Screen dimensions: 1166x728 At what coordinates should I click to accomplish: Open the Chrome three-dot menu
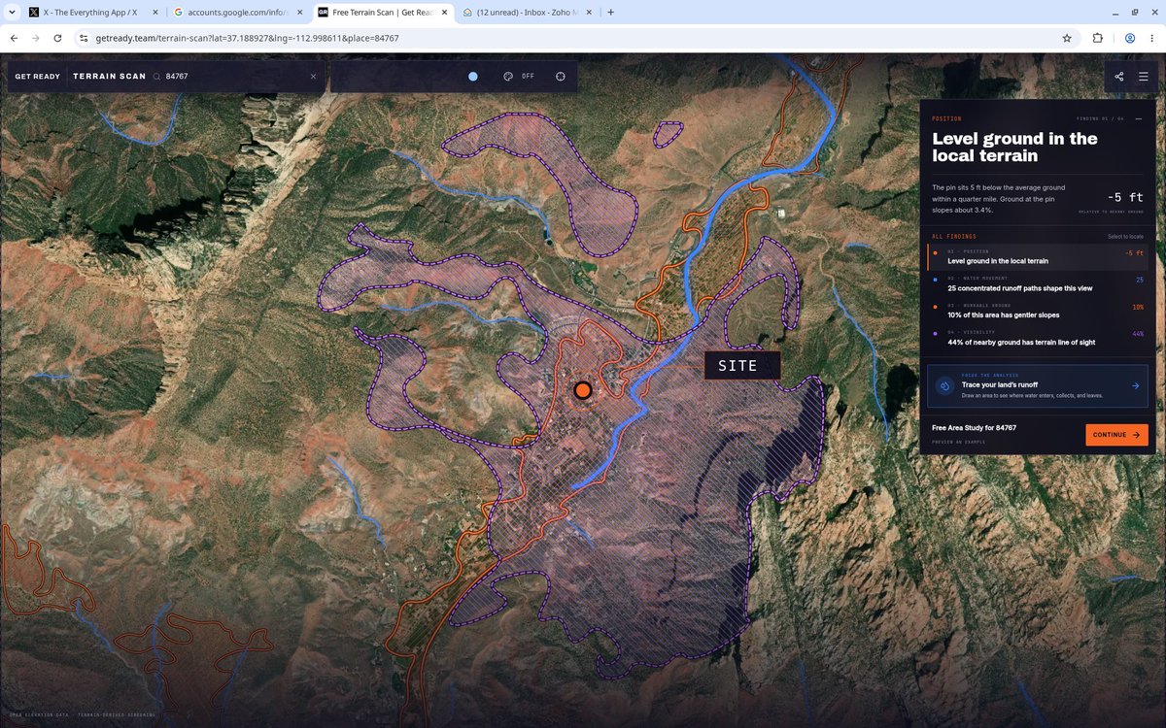[x=1152, y=38]
